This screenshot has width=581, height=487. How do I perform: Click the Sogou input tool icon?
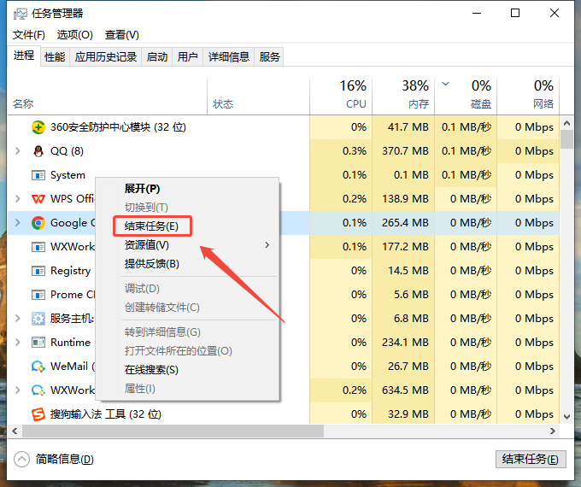pyautogui.click(x=38, y=414)
